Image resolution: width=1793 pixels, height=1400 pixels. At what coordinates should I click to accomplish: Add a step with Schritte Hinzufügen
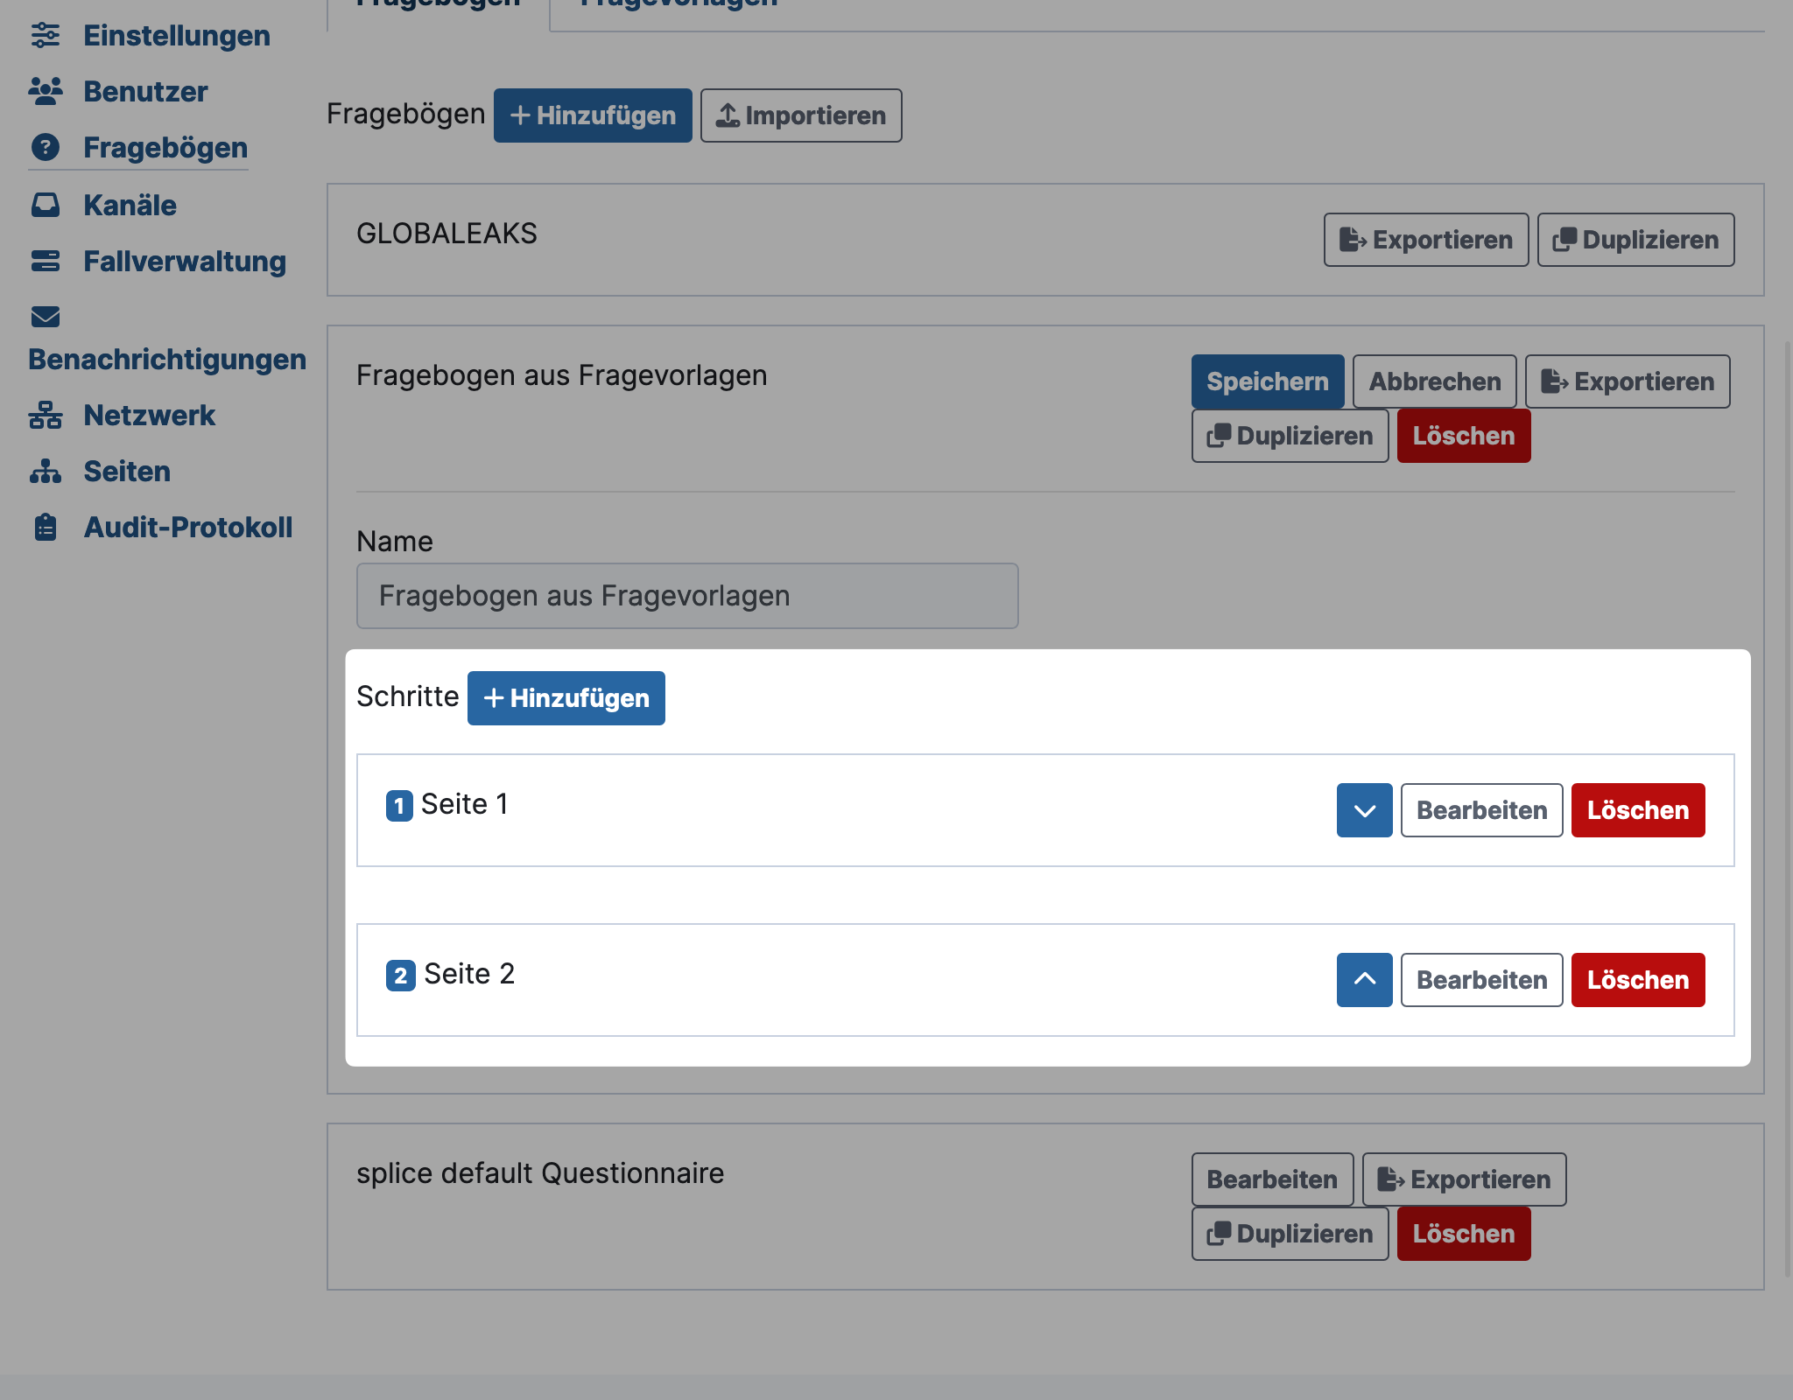pyautogui.click(x=566, y=698)
